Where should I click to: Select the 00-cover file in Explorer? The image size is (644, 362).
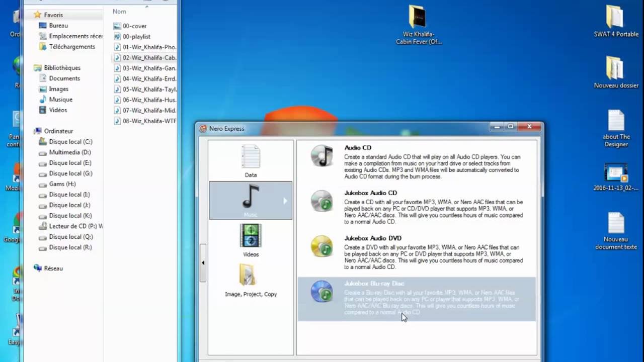pos(130,26)
